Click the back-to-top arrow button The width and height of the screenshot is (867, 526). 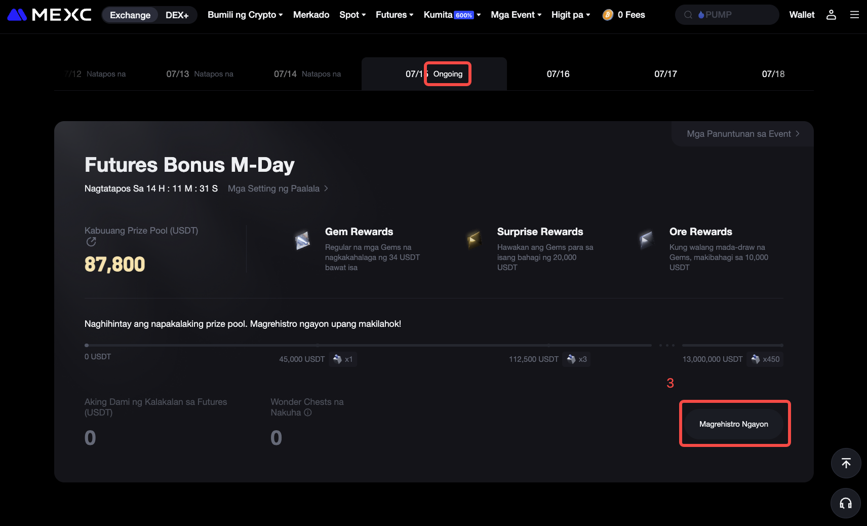(x=846, y=463)
